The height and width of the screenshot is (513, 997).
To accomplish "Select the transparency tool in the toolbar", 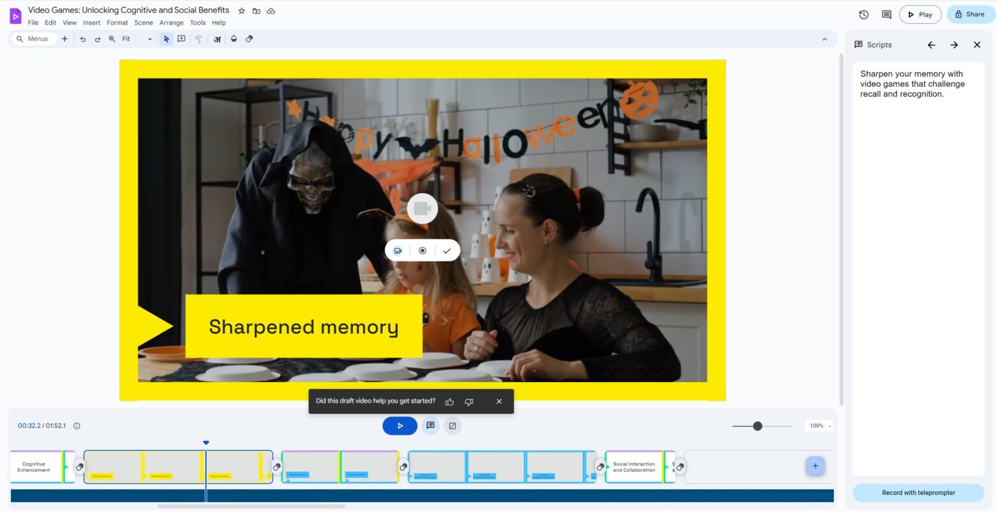I will [249, 39].
